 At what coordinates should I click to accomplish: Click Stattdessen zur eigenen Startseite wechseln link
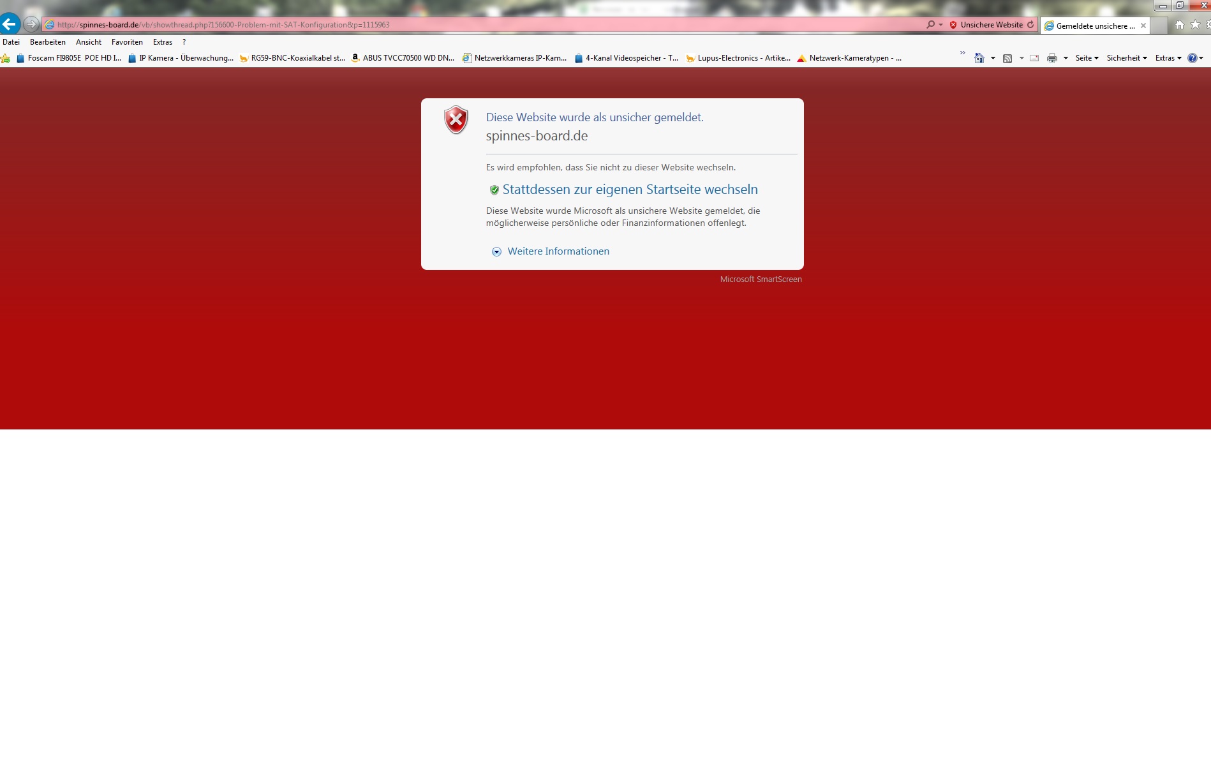coord(630,190)
